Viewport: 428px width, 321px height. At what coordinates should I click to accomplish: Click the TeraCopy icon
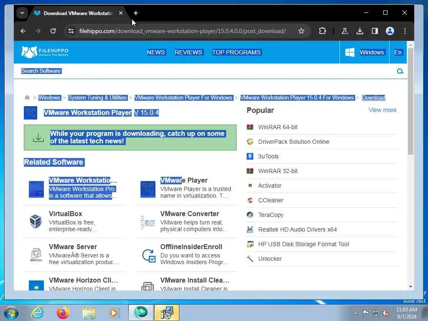(x=250, y=215)
